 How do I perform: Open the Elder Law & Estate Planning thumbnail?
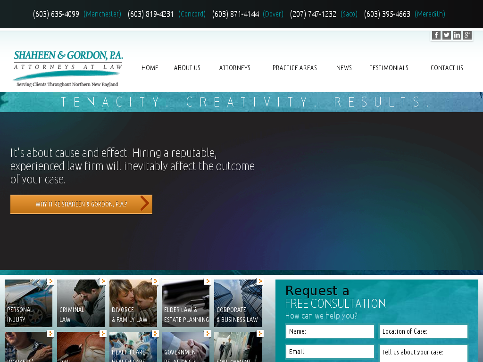coord(185,303)
